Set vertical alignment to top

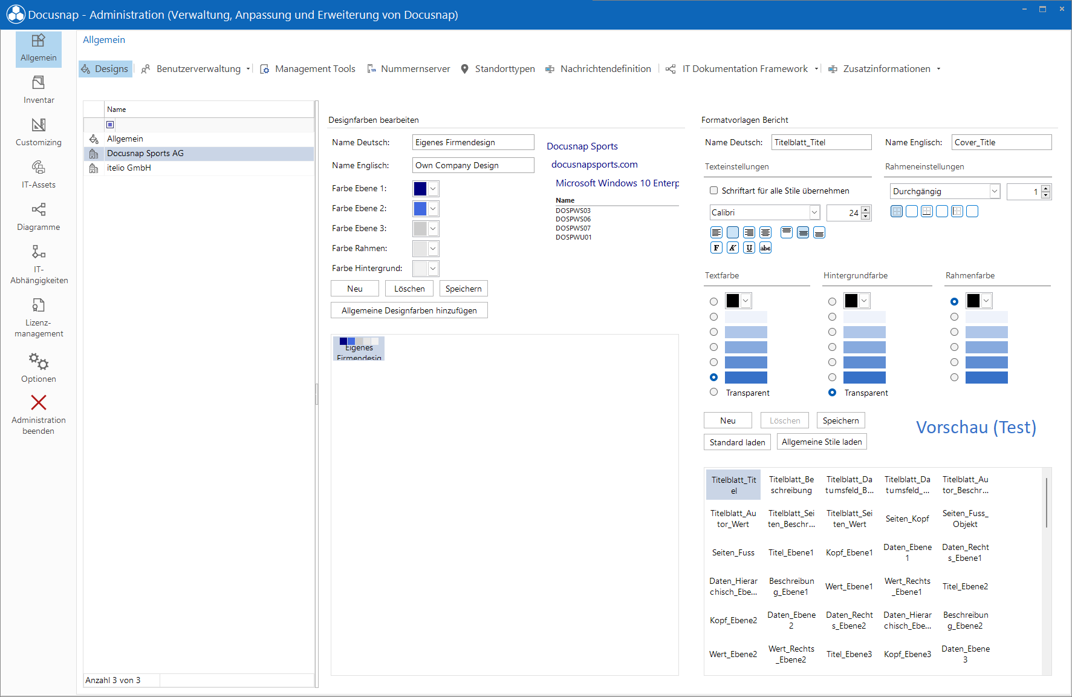[787, 232]
